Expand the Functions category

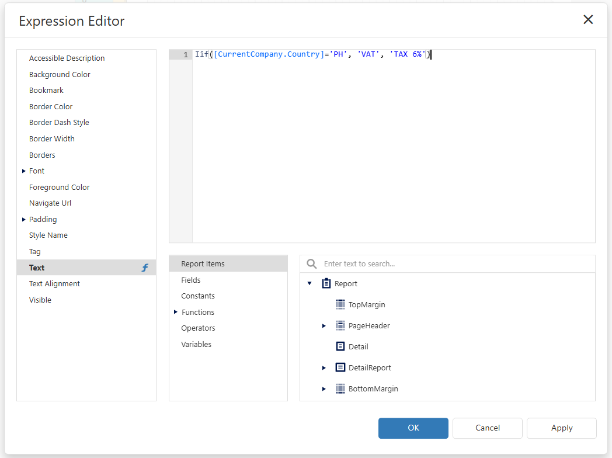pos(176,312)
